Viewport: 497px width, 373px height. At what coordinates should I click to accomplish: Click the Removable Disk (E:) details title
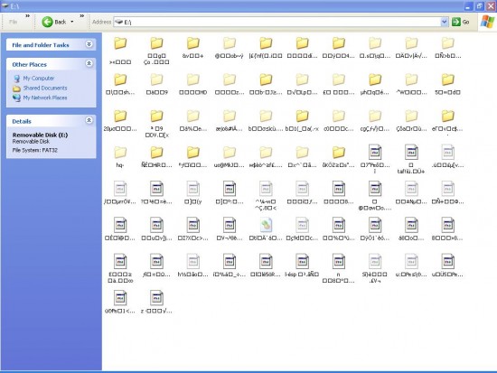(40, 135)
